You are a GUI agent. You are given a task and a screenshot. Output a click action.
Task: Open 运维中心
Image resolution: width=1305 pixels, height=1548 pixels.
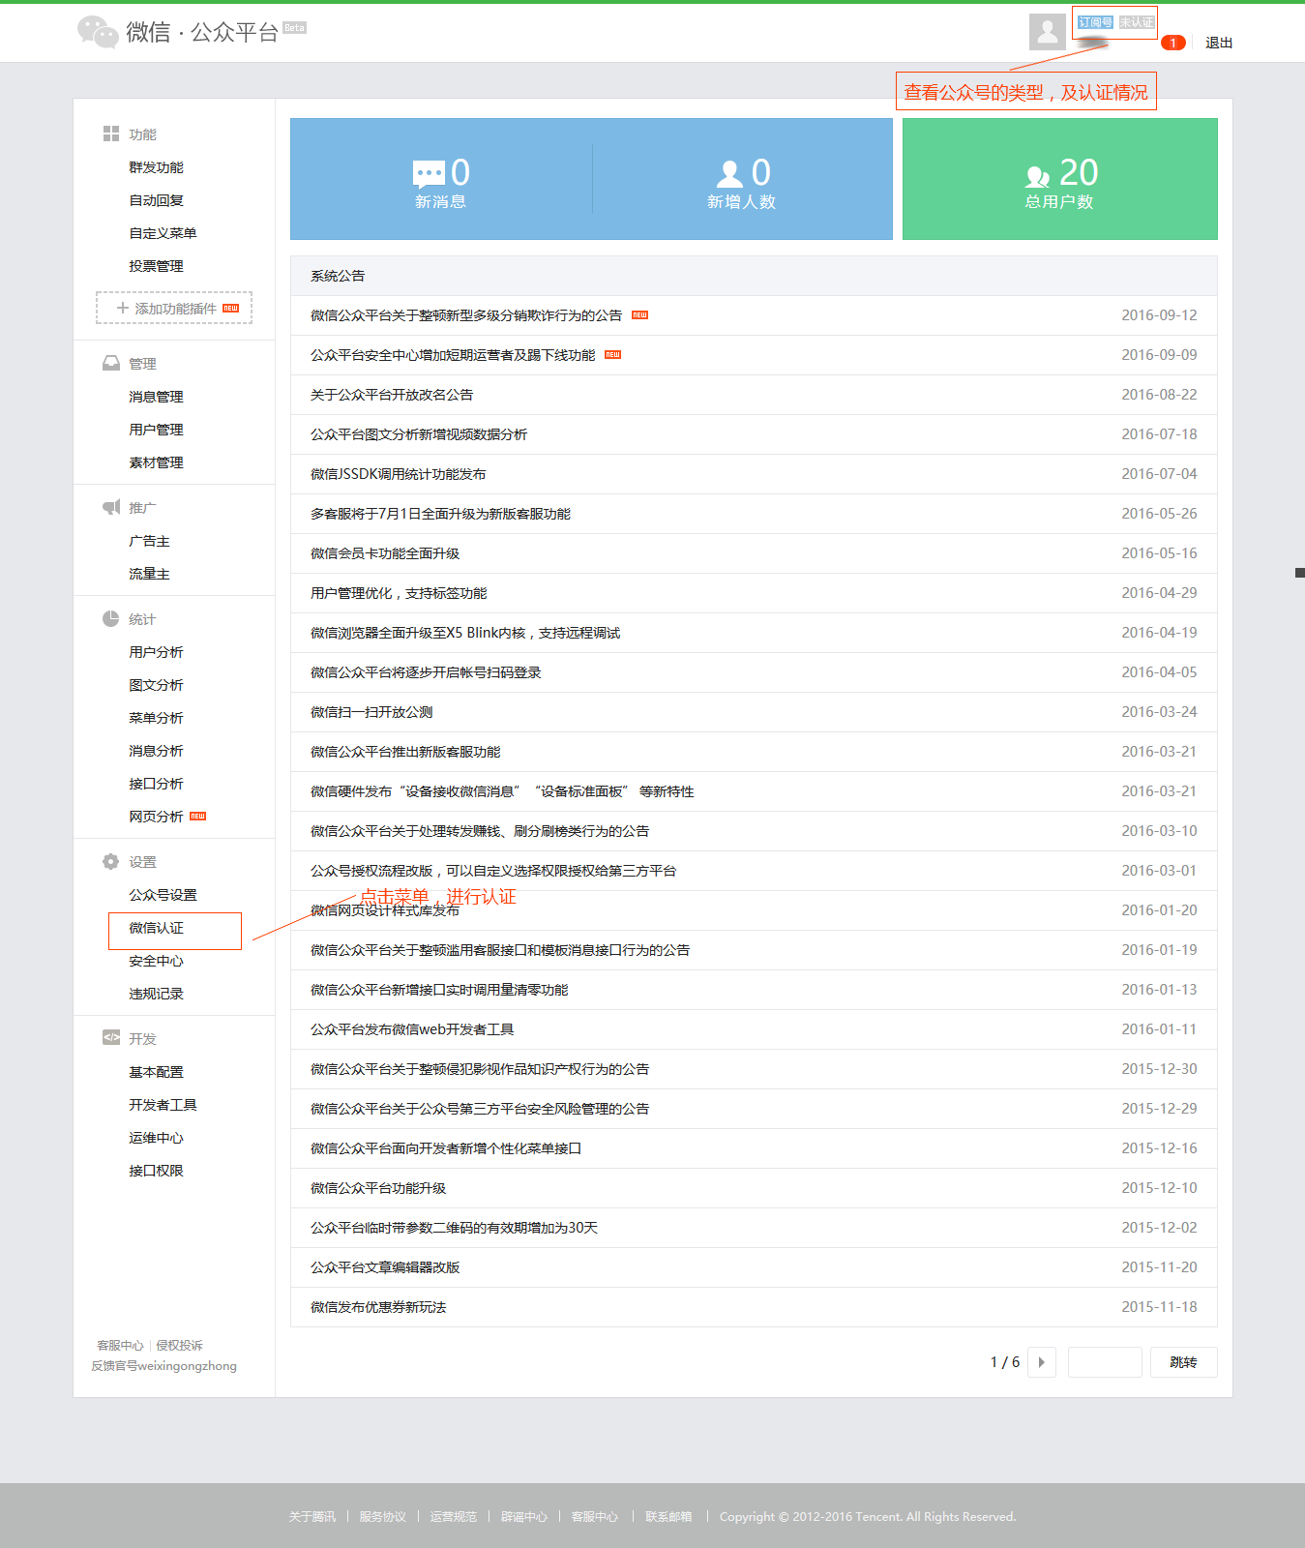156,1138
